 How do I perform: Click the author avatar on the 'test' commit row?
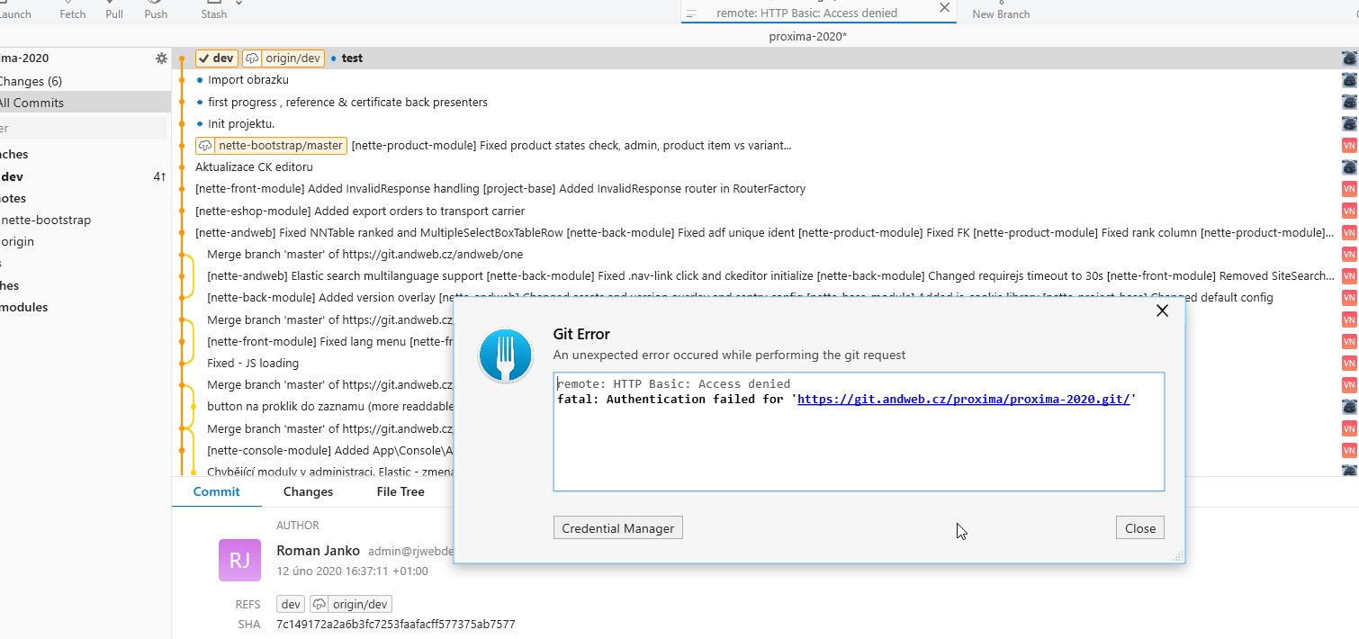coord(1349,58)
